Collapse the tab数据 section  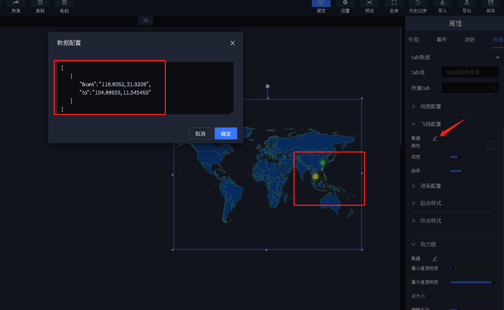point(498,57)
